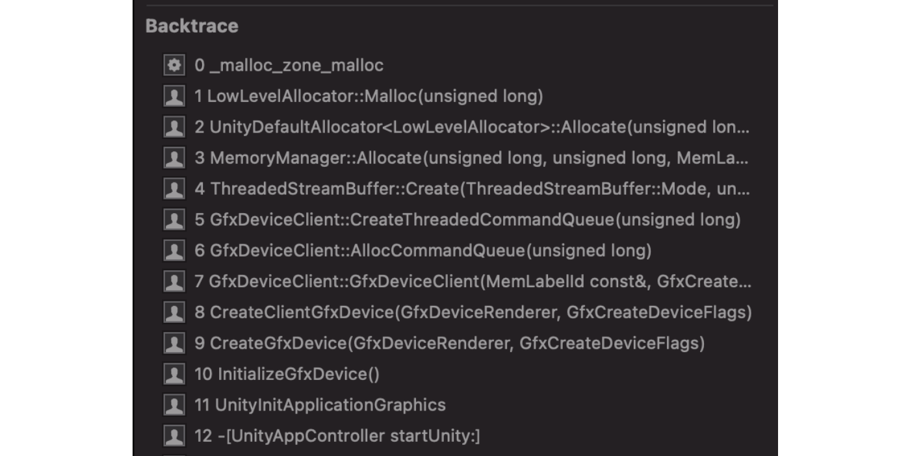Click the person icon next to UnityInitApplicationGraphics
910x456 pixels.
pos(174,405)
